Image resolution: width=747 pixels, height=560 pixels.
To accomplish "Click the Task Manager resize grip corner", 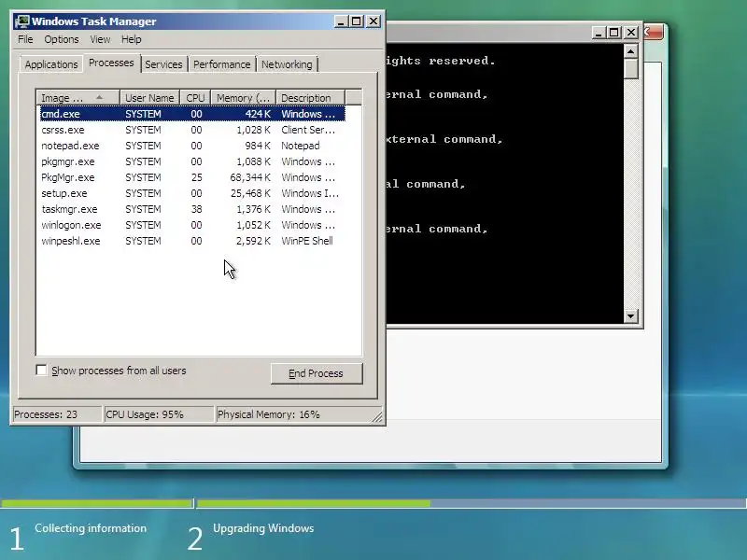I will click(378, 416).
